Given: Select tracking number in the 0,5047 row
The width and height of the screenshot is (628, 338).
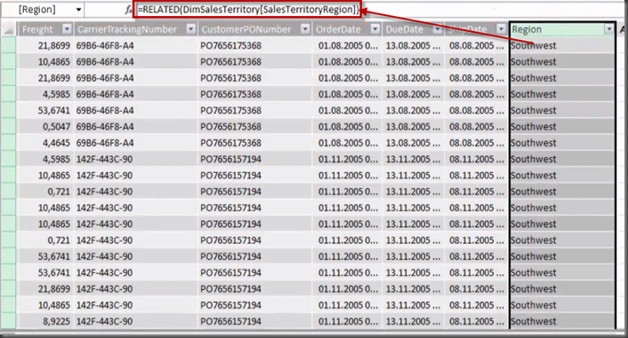Looking at the screenshot, I should point(136,127).
